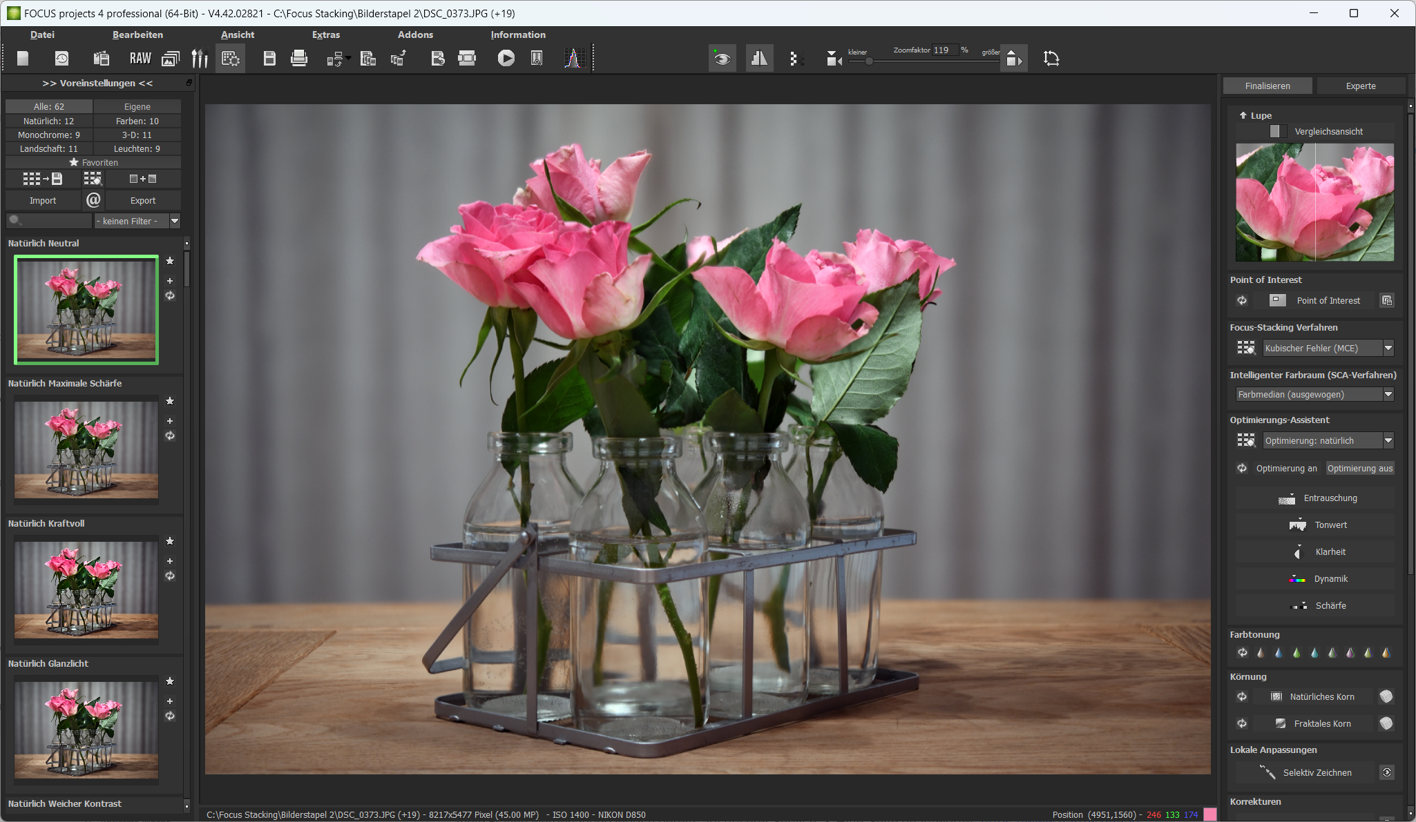The height and width of the screenshot is (822, 1416).
Task: Open the print function
Action: coord(299,58)
